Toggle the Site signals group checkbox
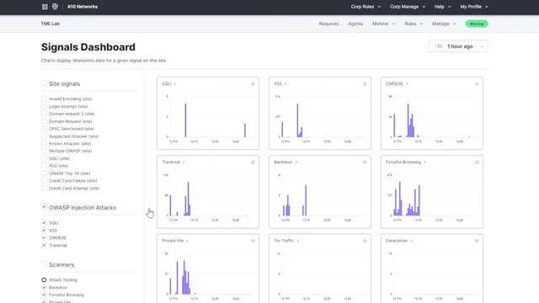 pyautogui.click(x=44, y=83)
